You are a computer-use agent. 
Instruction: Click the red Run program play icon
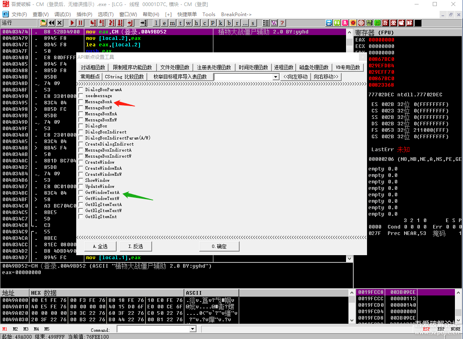click(72, 23)
